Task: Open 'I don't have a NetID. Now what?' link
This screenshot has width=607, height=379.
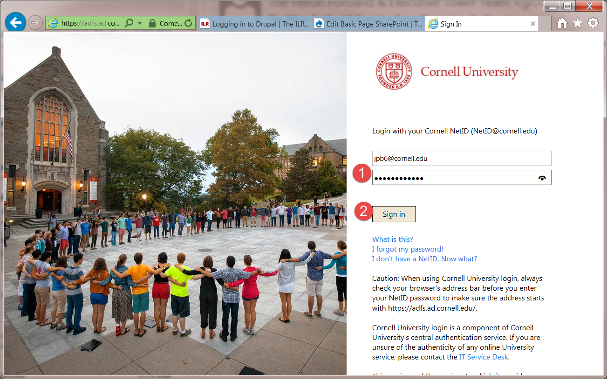Action: [424, 259]
